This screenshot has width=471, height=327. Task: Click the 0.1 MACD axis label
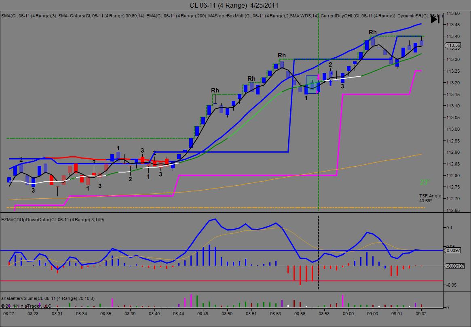click(x=449, y=228)
